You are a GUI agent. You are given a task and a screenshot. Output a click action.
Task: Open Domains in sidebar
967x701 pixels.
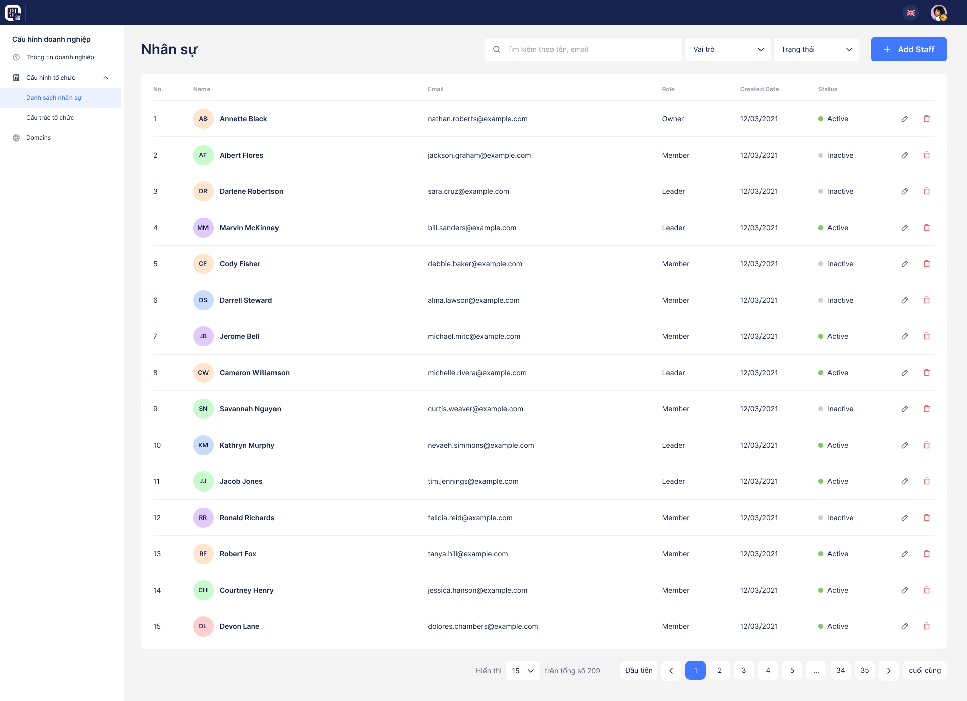(x=38, y=138)
